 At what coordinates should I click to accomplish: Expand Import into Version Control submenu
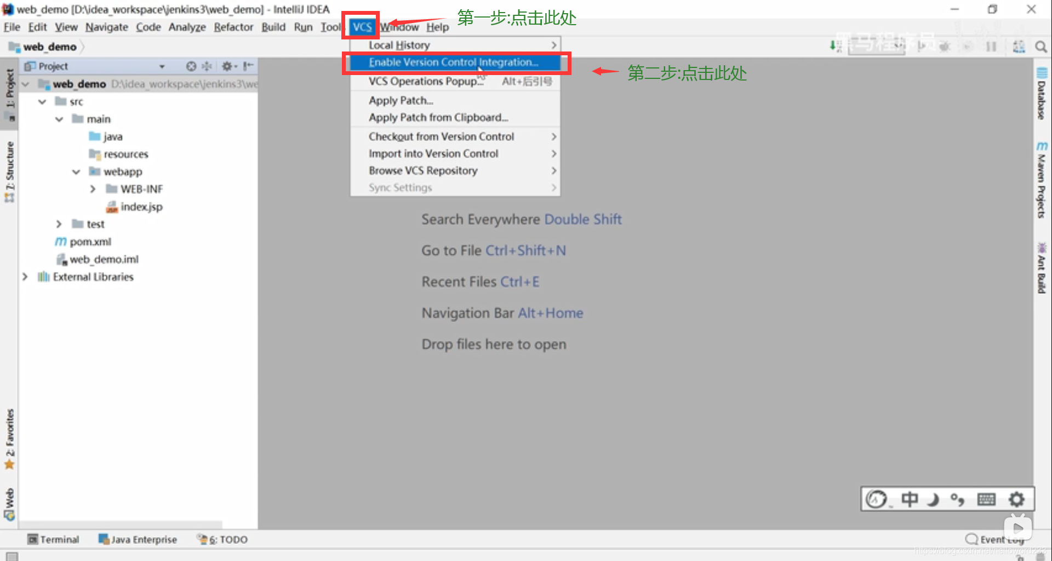click(x=455, y=153)
